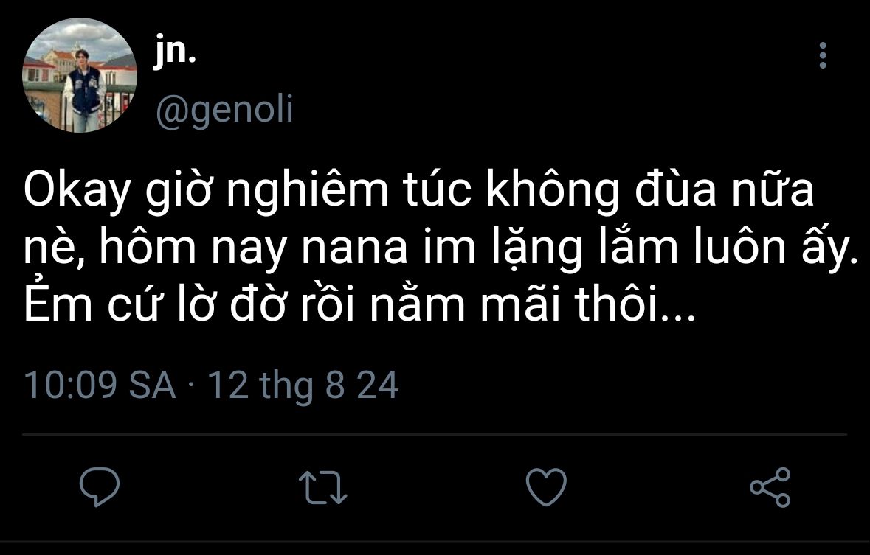Screen dimensions: 870x555
Task: Like the tweet with the heart icon
Action: [547, 486]
